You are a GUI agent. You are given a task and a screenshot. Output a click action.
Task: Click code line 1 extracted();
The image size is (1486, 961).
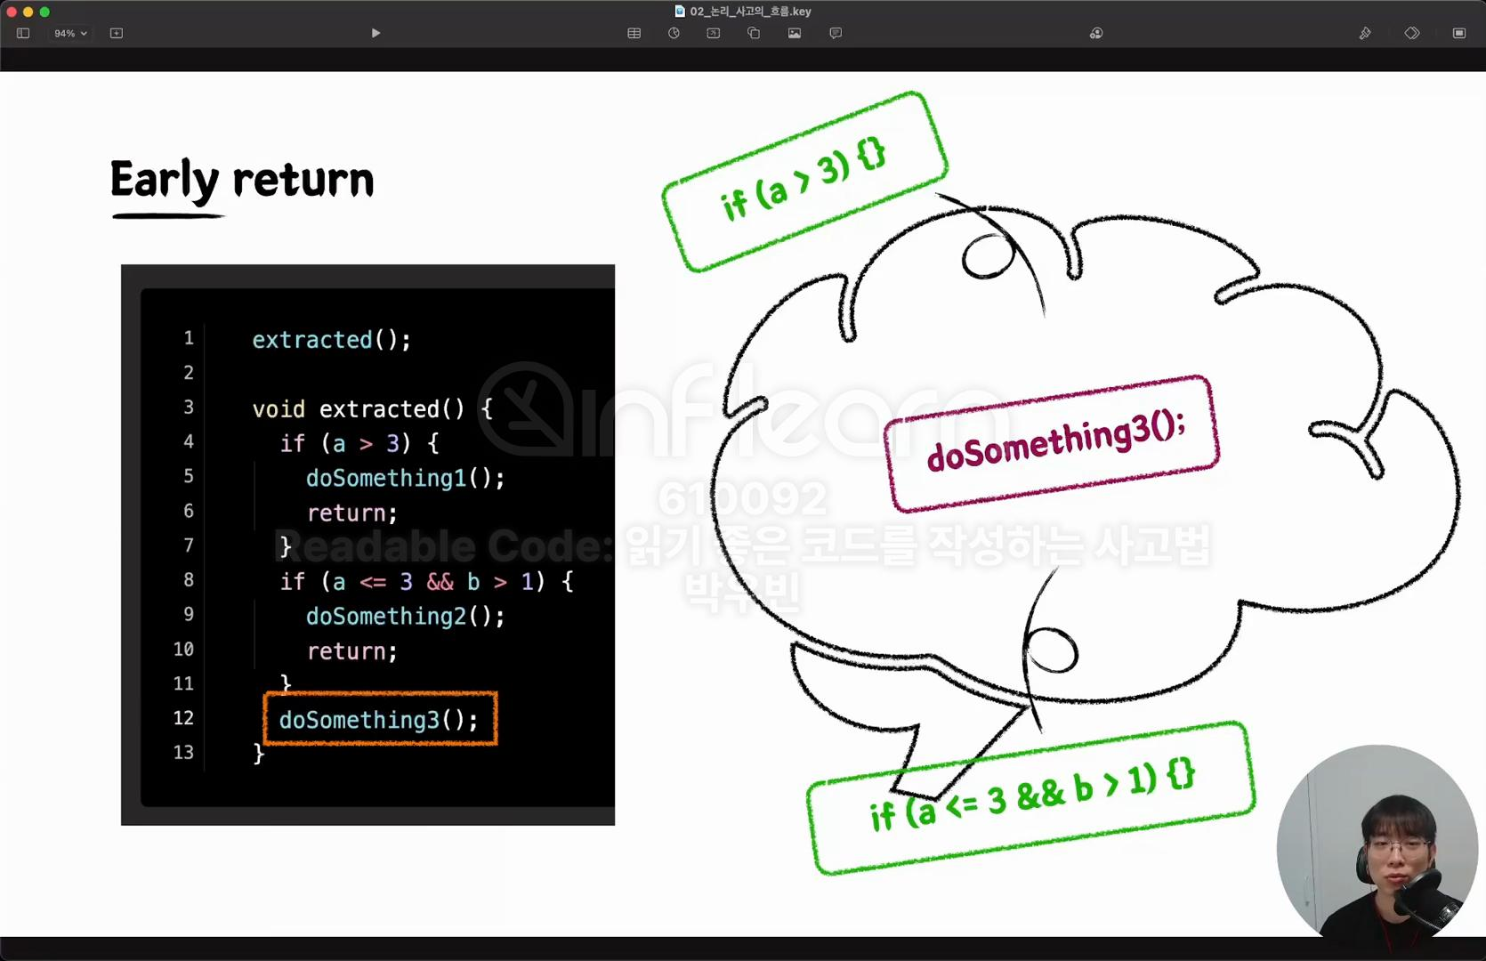[331, 340]
